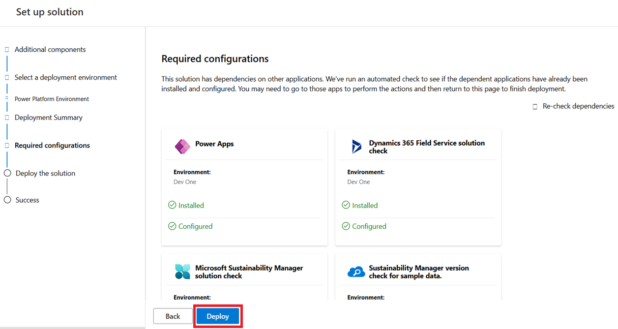618x329 pixels.
Task: Click the Deploy the solution circle marker
Action: click(x=7, y=173)
